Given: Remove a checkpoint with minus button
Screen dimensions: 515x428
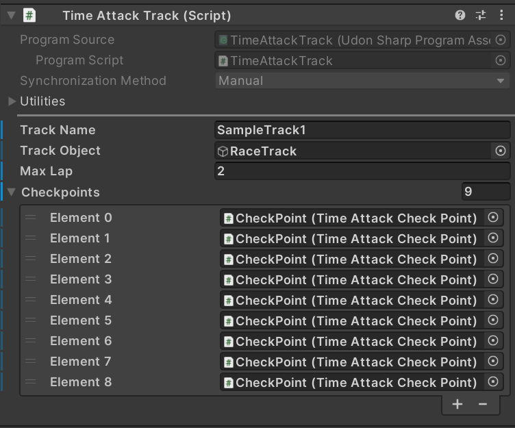Looking at the screenshot, I should point(483,404).
